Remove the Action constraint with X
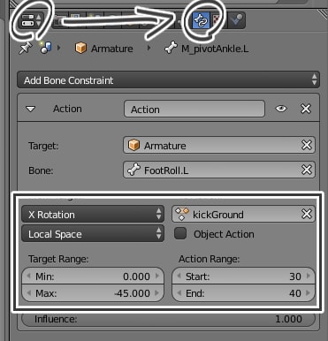Screen dimensions: 328x341 [x=306, y=109]
